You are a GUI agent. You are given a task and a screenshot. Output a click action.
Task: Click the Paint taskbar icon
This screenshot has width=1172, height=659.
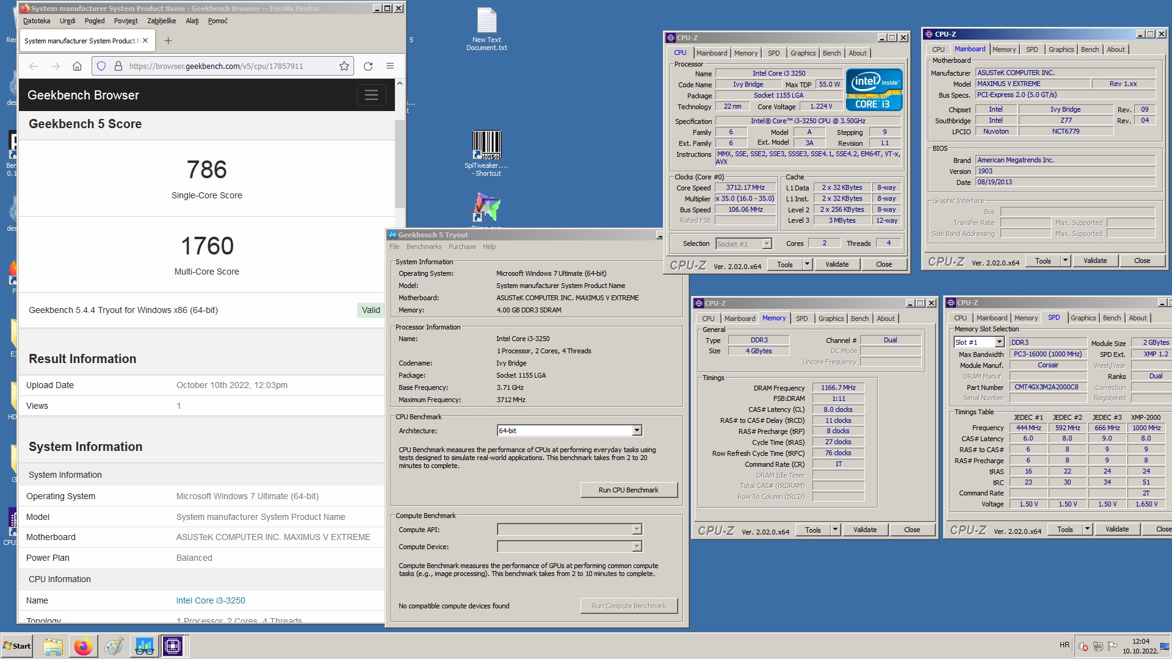[x=114, y=646]
